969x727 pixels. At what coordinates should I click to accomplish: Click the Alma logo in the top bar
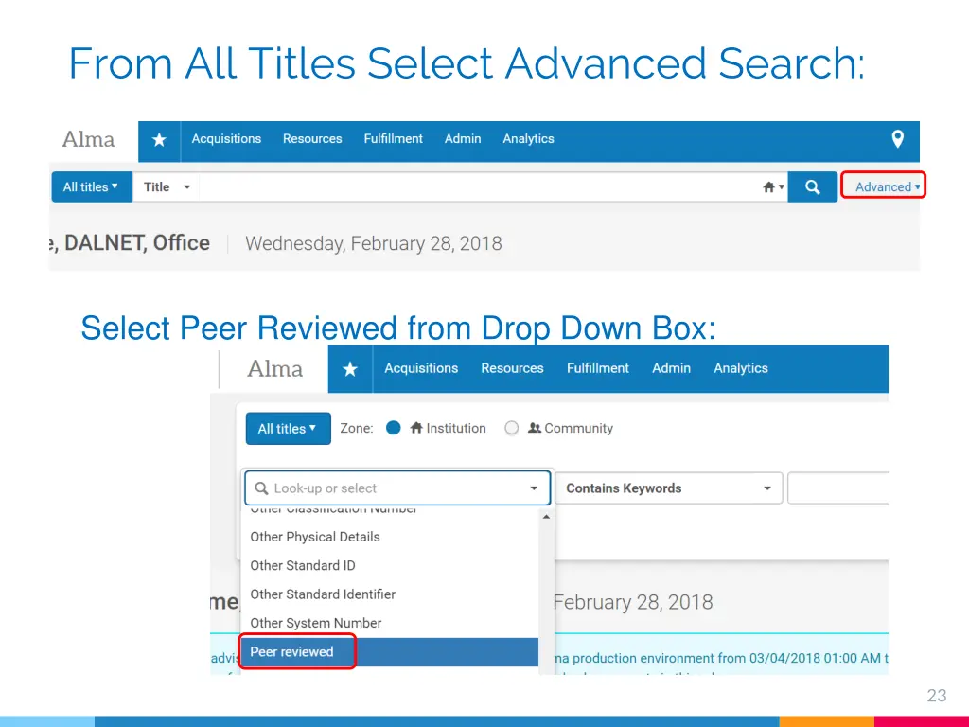pyautogui.click(x=88, y=140)
